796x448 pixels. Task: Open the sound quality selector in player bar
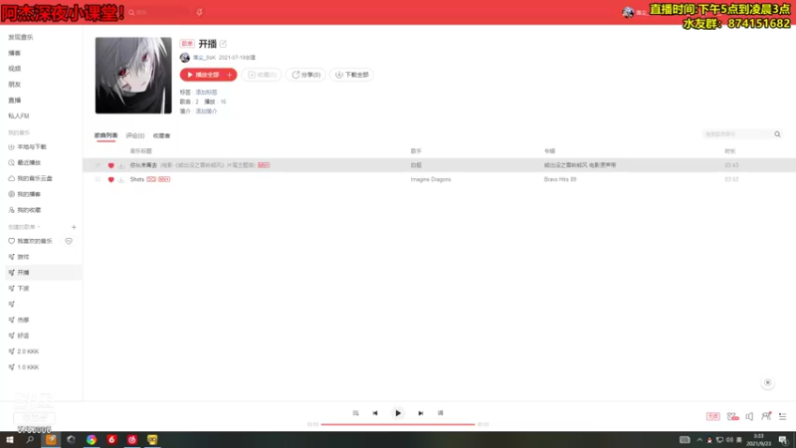(x=712, y=416)
